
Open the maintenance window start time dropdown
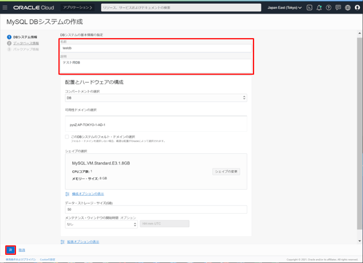point(101,224)
